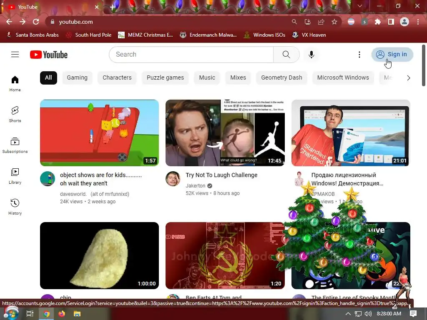Image resolution: width=427 pixels, height=320 pixels.
Task: Show more filter chips with right arrow
Action: click(x=409, y=78)
